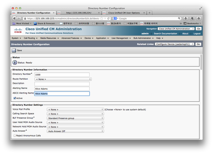Click the admin user link

145,34
